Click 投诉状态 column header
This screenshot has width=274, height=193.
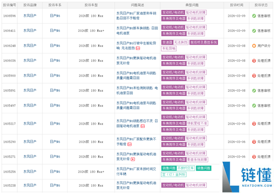click(261, 5)
